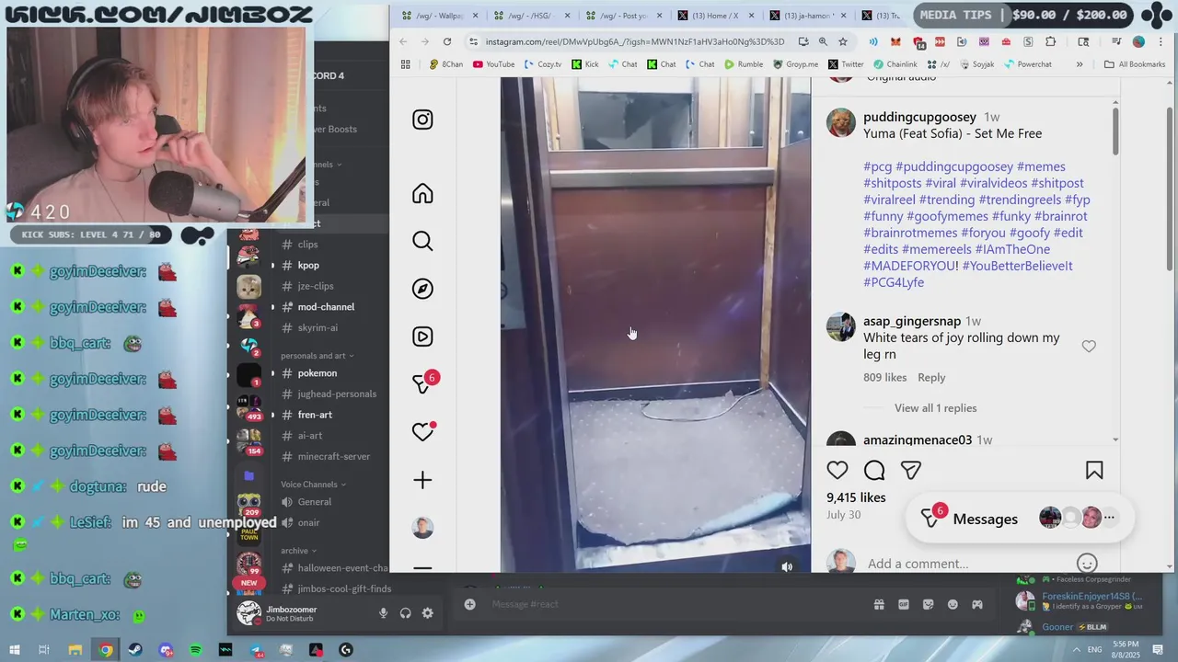Open Instagram Home from the sidebar
Viewport: 1178px width, 662px height.
(422, 193)
